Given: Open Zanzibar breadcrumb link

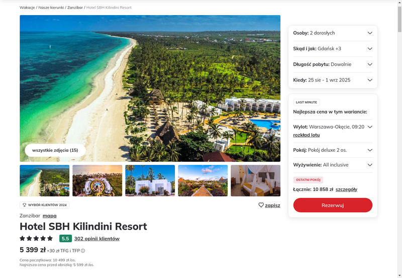Looking at the screenshot, I should [75, 8].
